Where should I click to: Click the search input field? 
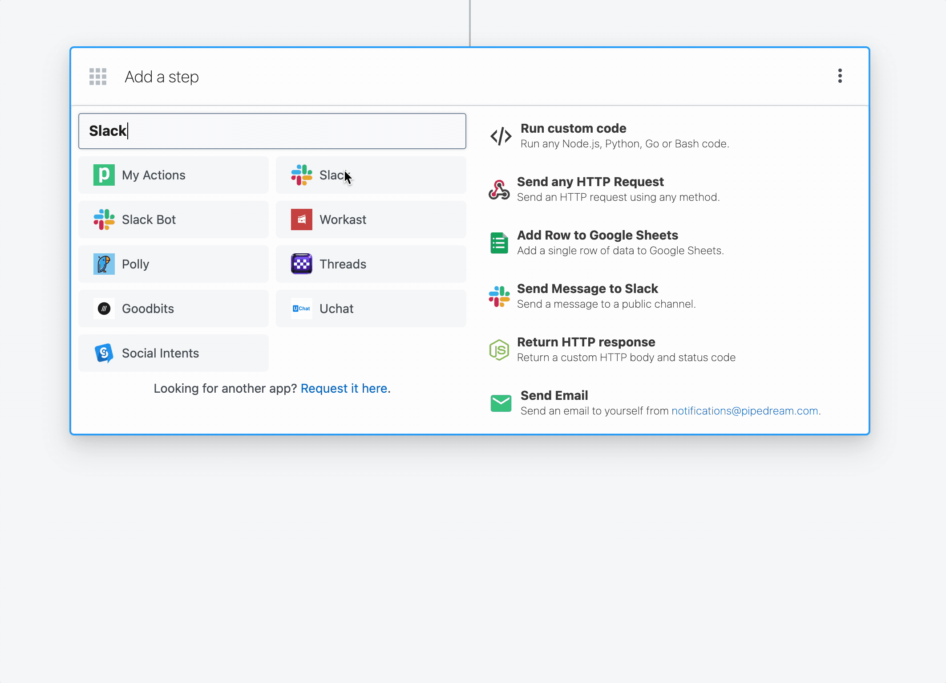[x=272, y=130]
